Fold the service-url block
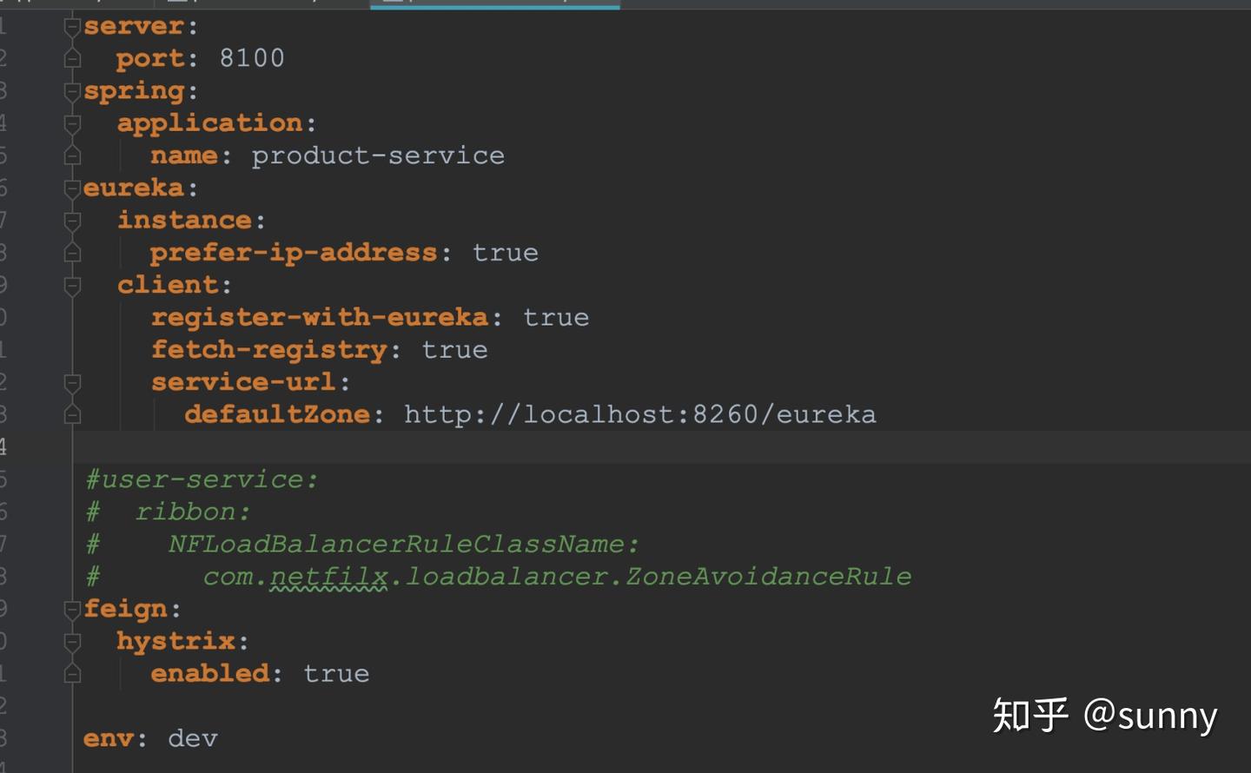 73,382
